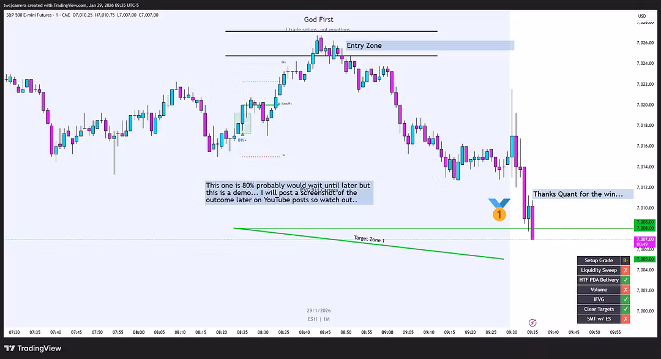Screen dimensions: 661x359
Task: Select the Target Zone 1 label
Action: tap(369, 239)
